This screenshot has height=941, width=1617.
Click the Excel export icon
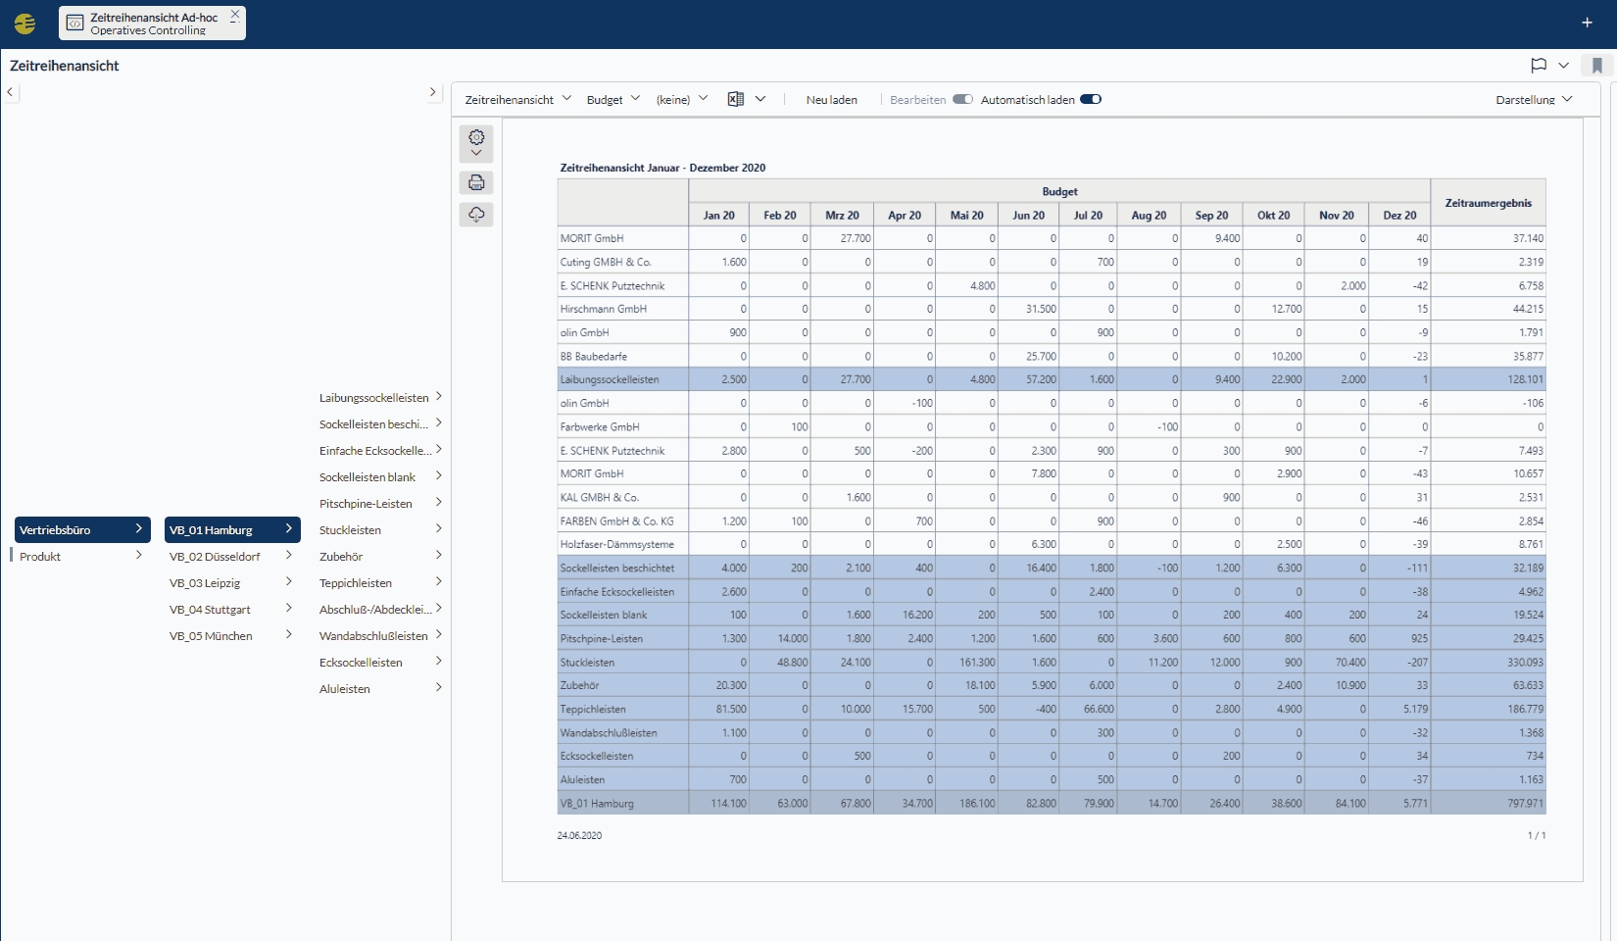(736, 99)
